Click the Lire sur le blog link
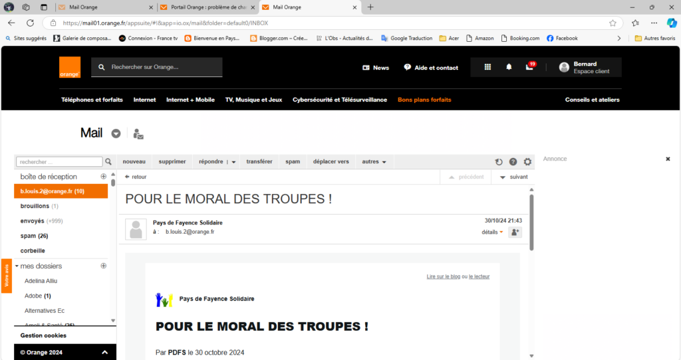 pos(443,276)
